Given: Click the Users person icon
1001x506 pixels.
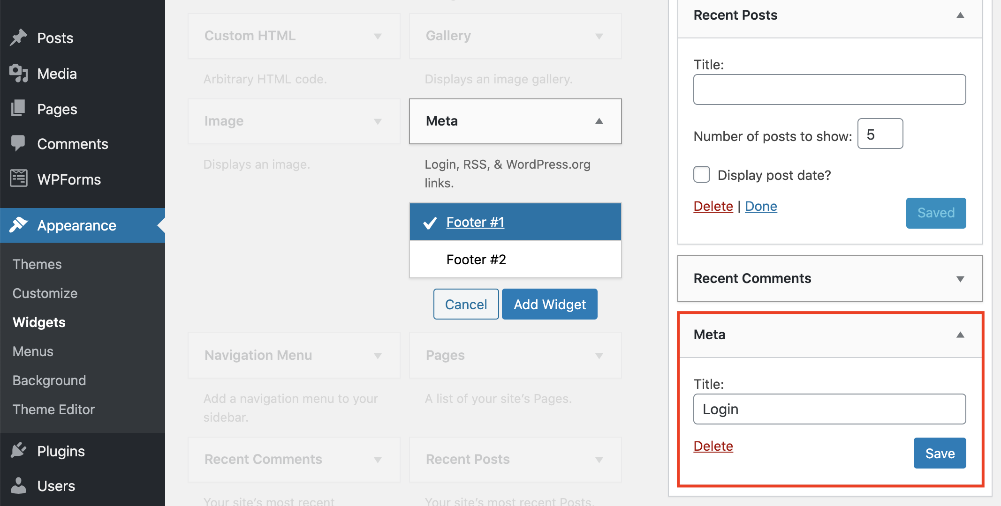Looking at the screenshot, I should coord(18,485).
